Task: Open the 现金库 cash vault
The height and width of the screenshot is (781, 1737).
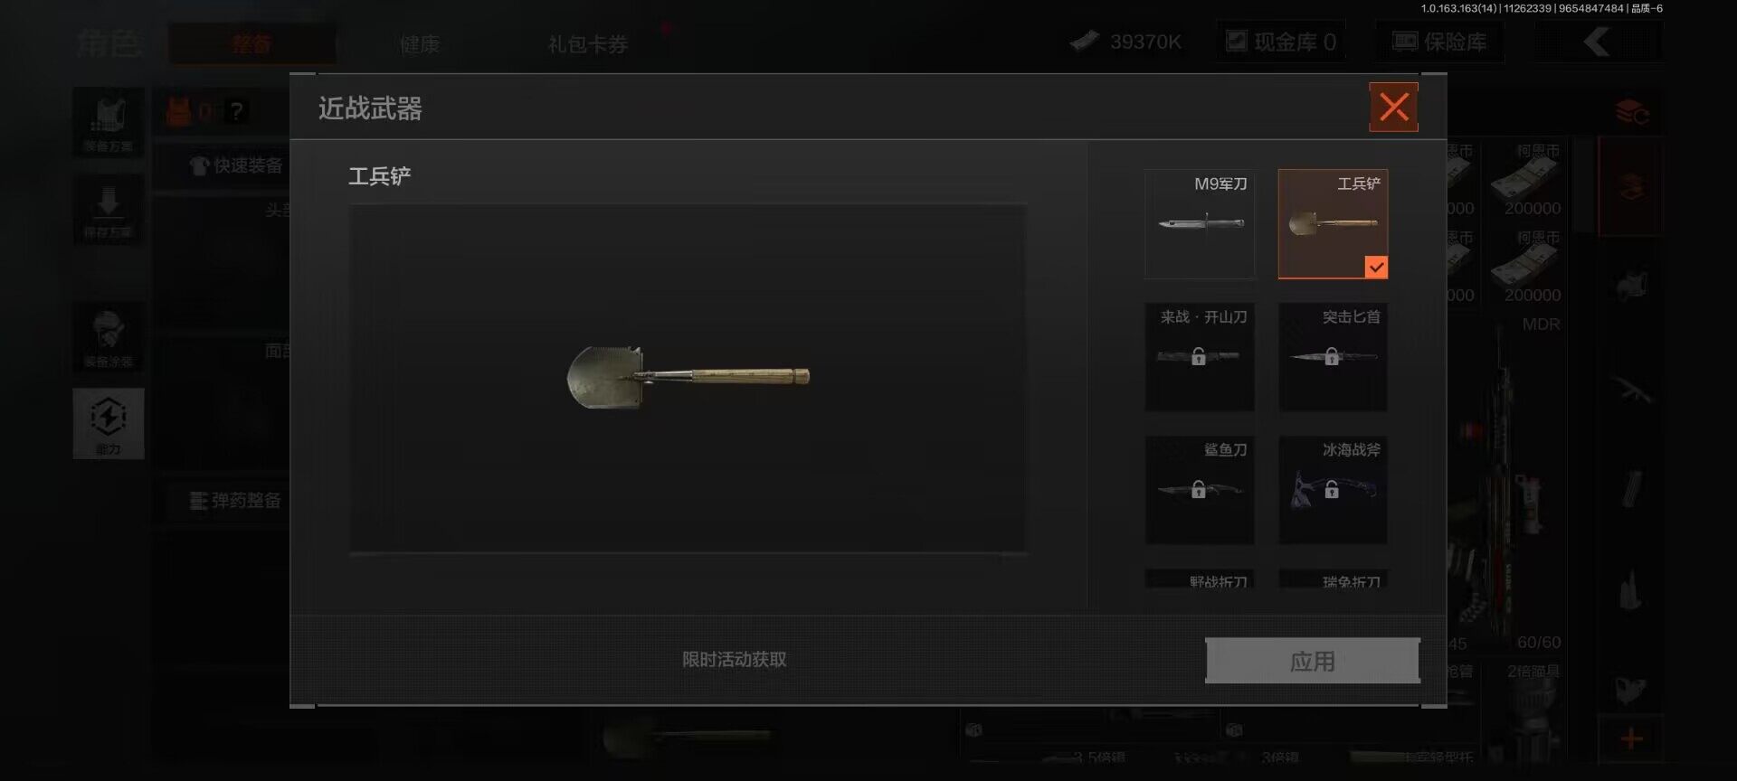Action: 1281,42
